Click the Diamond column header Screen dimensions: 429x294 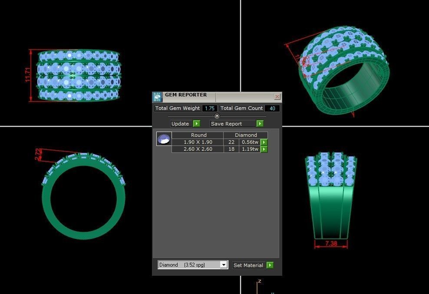pyautogui.click(x=246, y=135)
